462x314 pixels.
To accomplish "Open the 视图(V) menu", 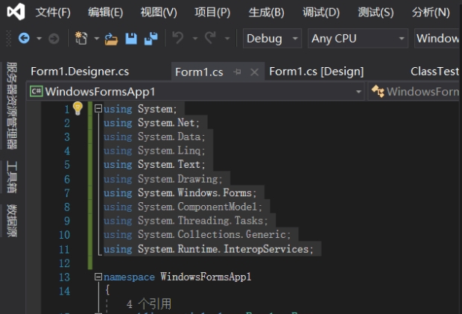I will [159, 13].
